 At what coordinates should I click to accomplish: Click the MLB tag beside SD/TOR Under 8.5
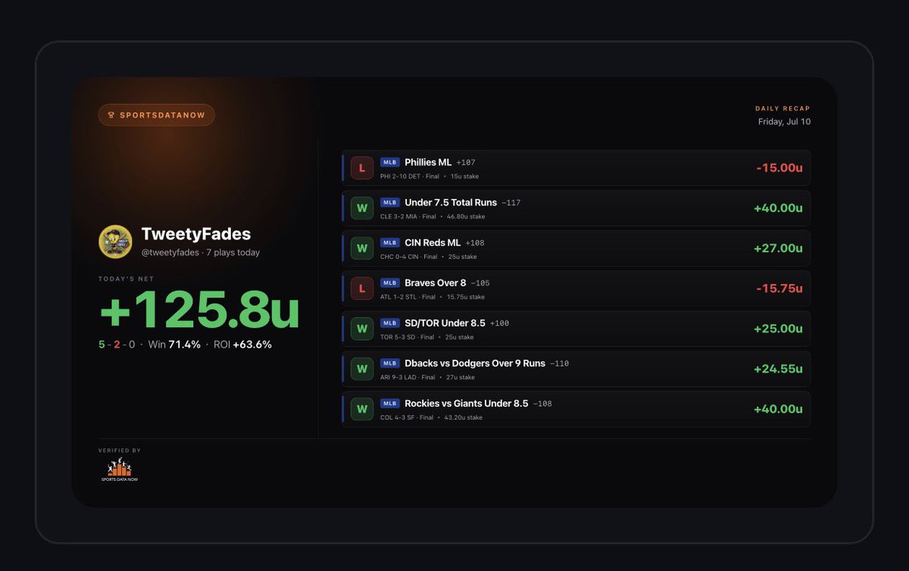[389, 323]
